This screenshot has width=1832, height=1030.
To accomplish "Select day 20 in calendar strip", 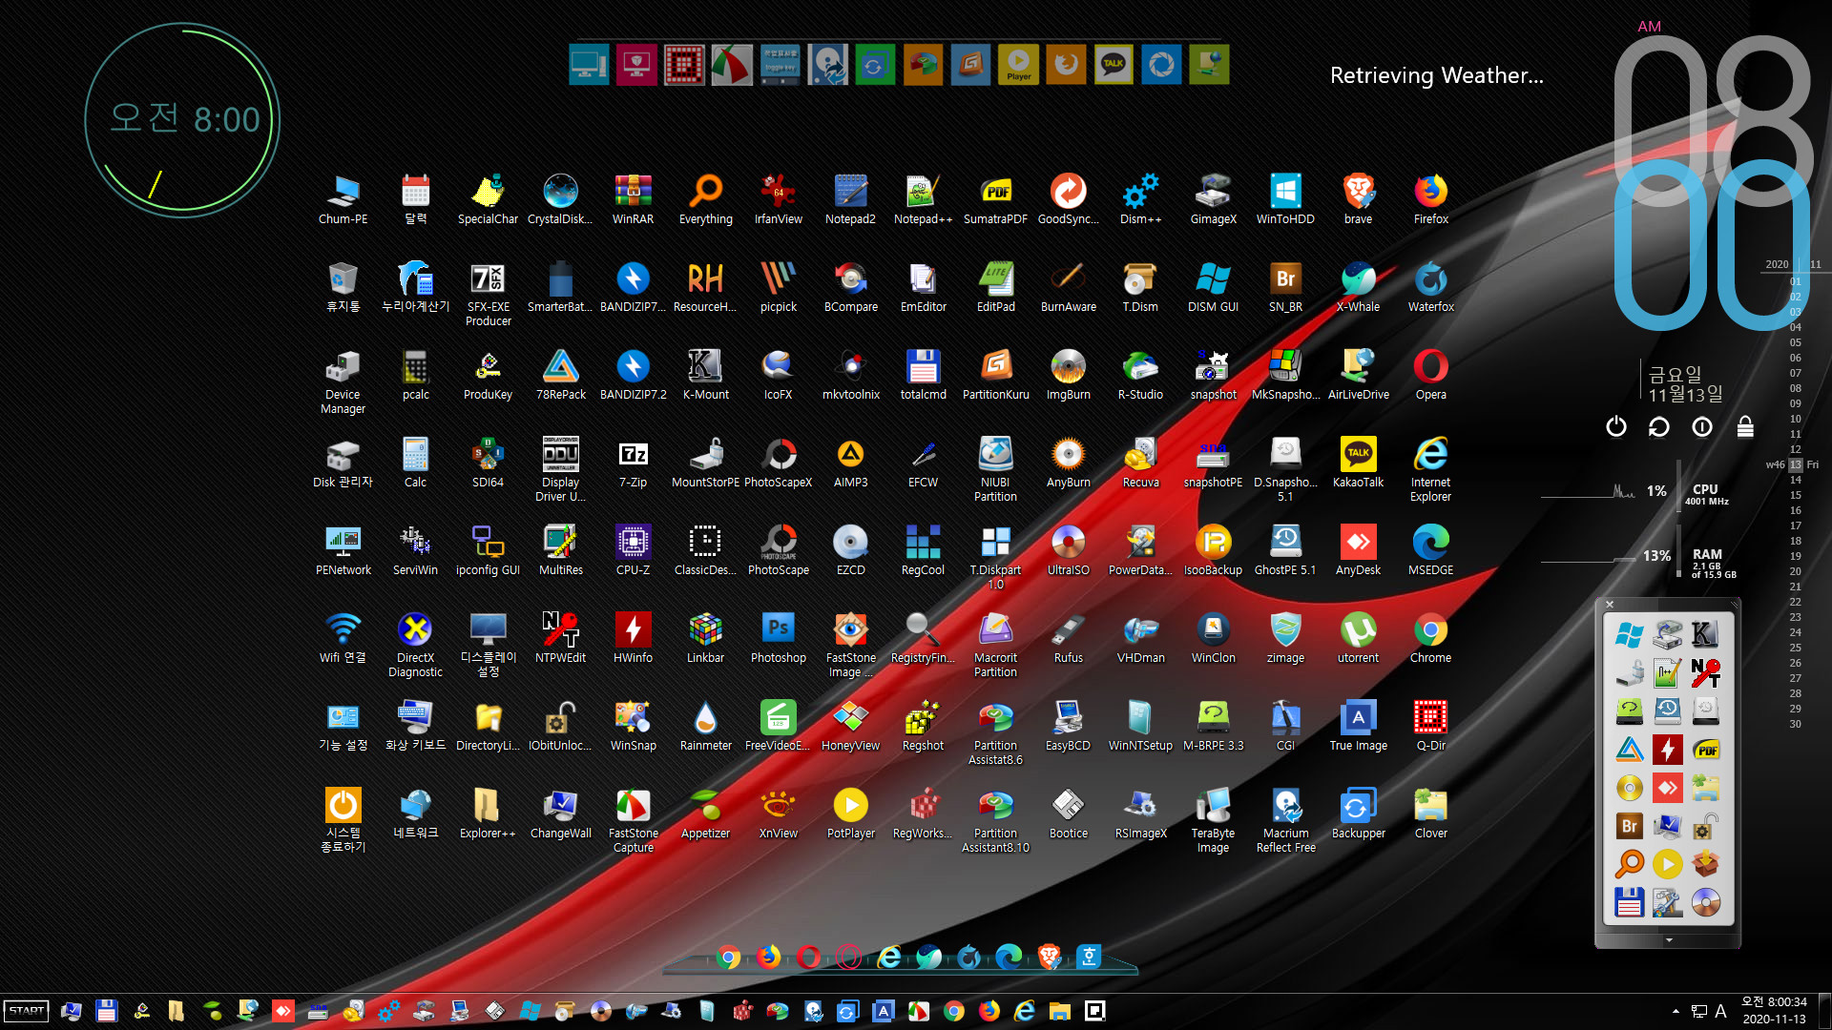I will pos(1796,571).
